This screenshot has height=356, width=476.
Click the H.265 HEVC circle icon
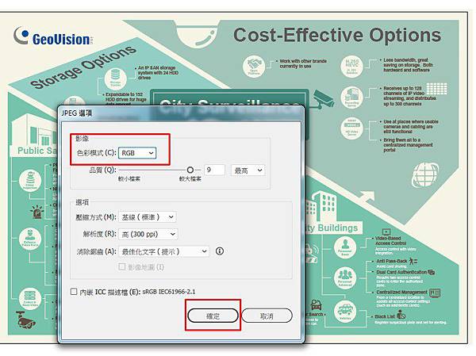coord(351,67)
